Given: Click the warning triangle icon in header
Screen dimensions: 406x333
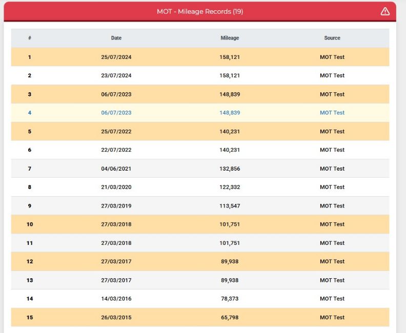Looking at the screenshot, I should click(385, 11).
